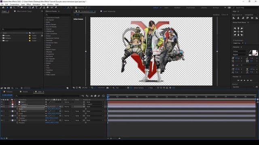This screenshot has height=145, width=259.
Task: Select the Brush tool
Action: point(40,8)
